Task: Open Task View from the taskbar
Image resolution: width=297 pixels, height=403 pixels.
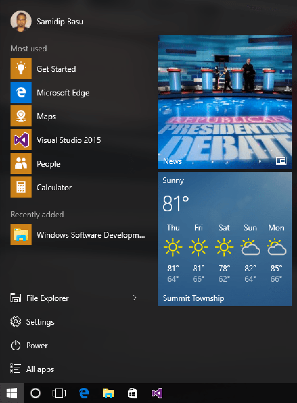Action: point(59,393)
